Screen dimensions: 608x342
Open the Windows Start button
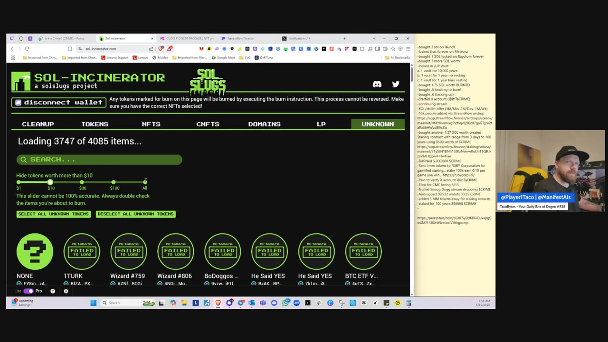click(x=93, y=303)
